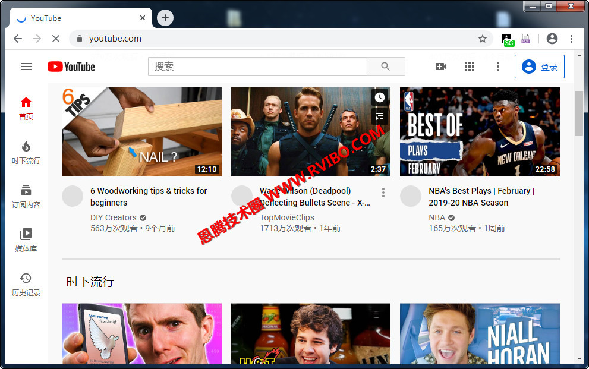Click NBA channel avatar circle
The height and width of the screenshot is (369, 589).
click(411, 196)
